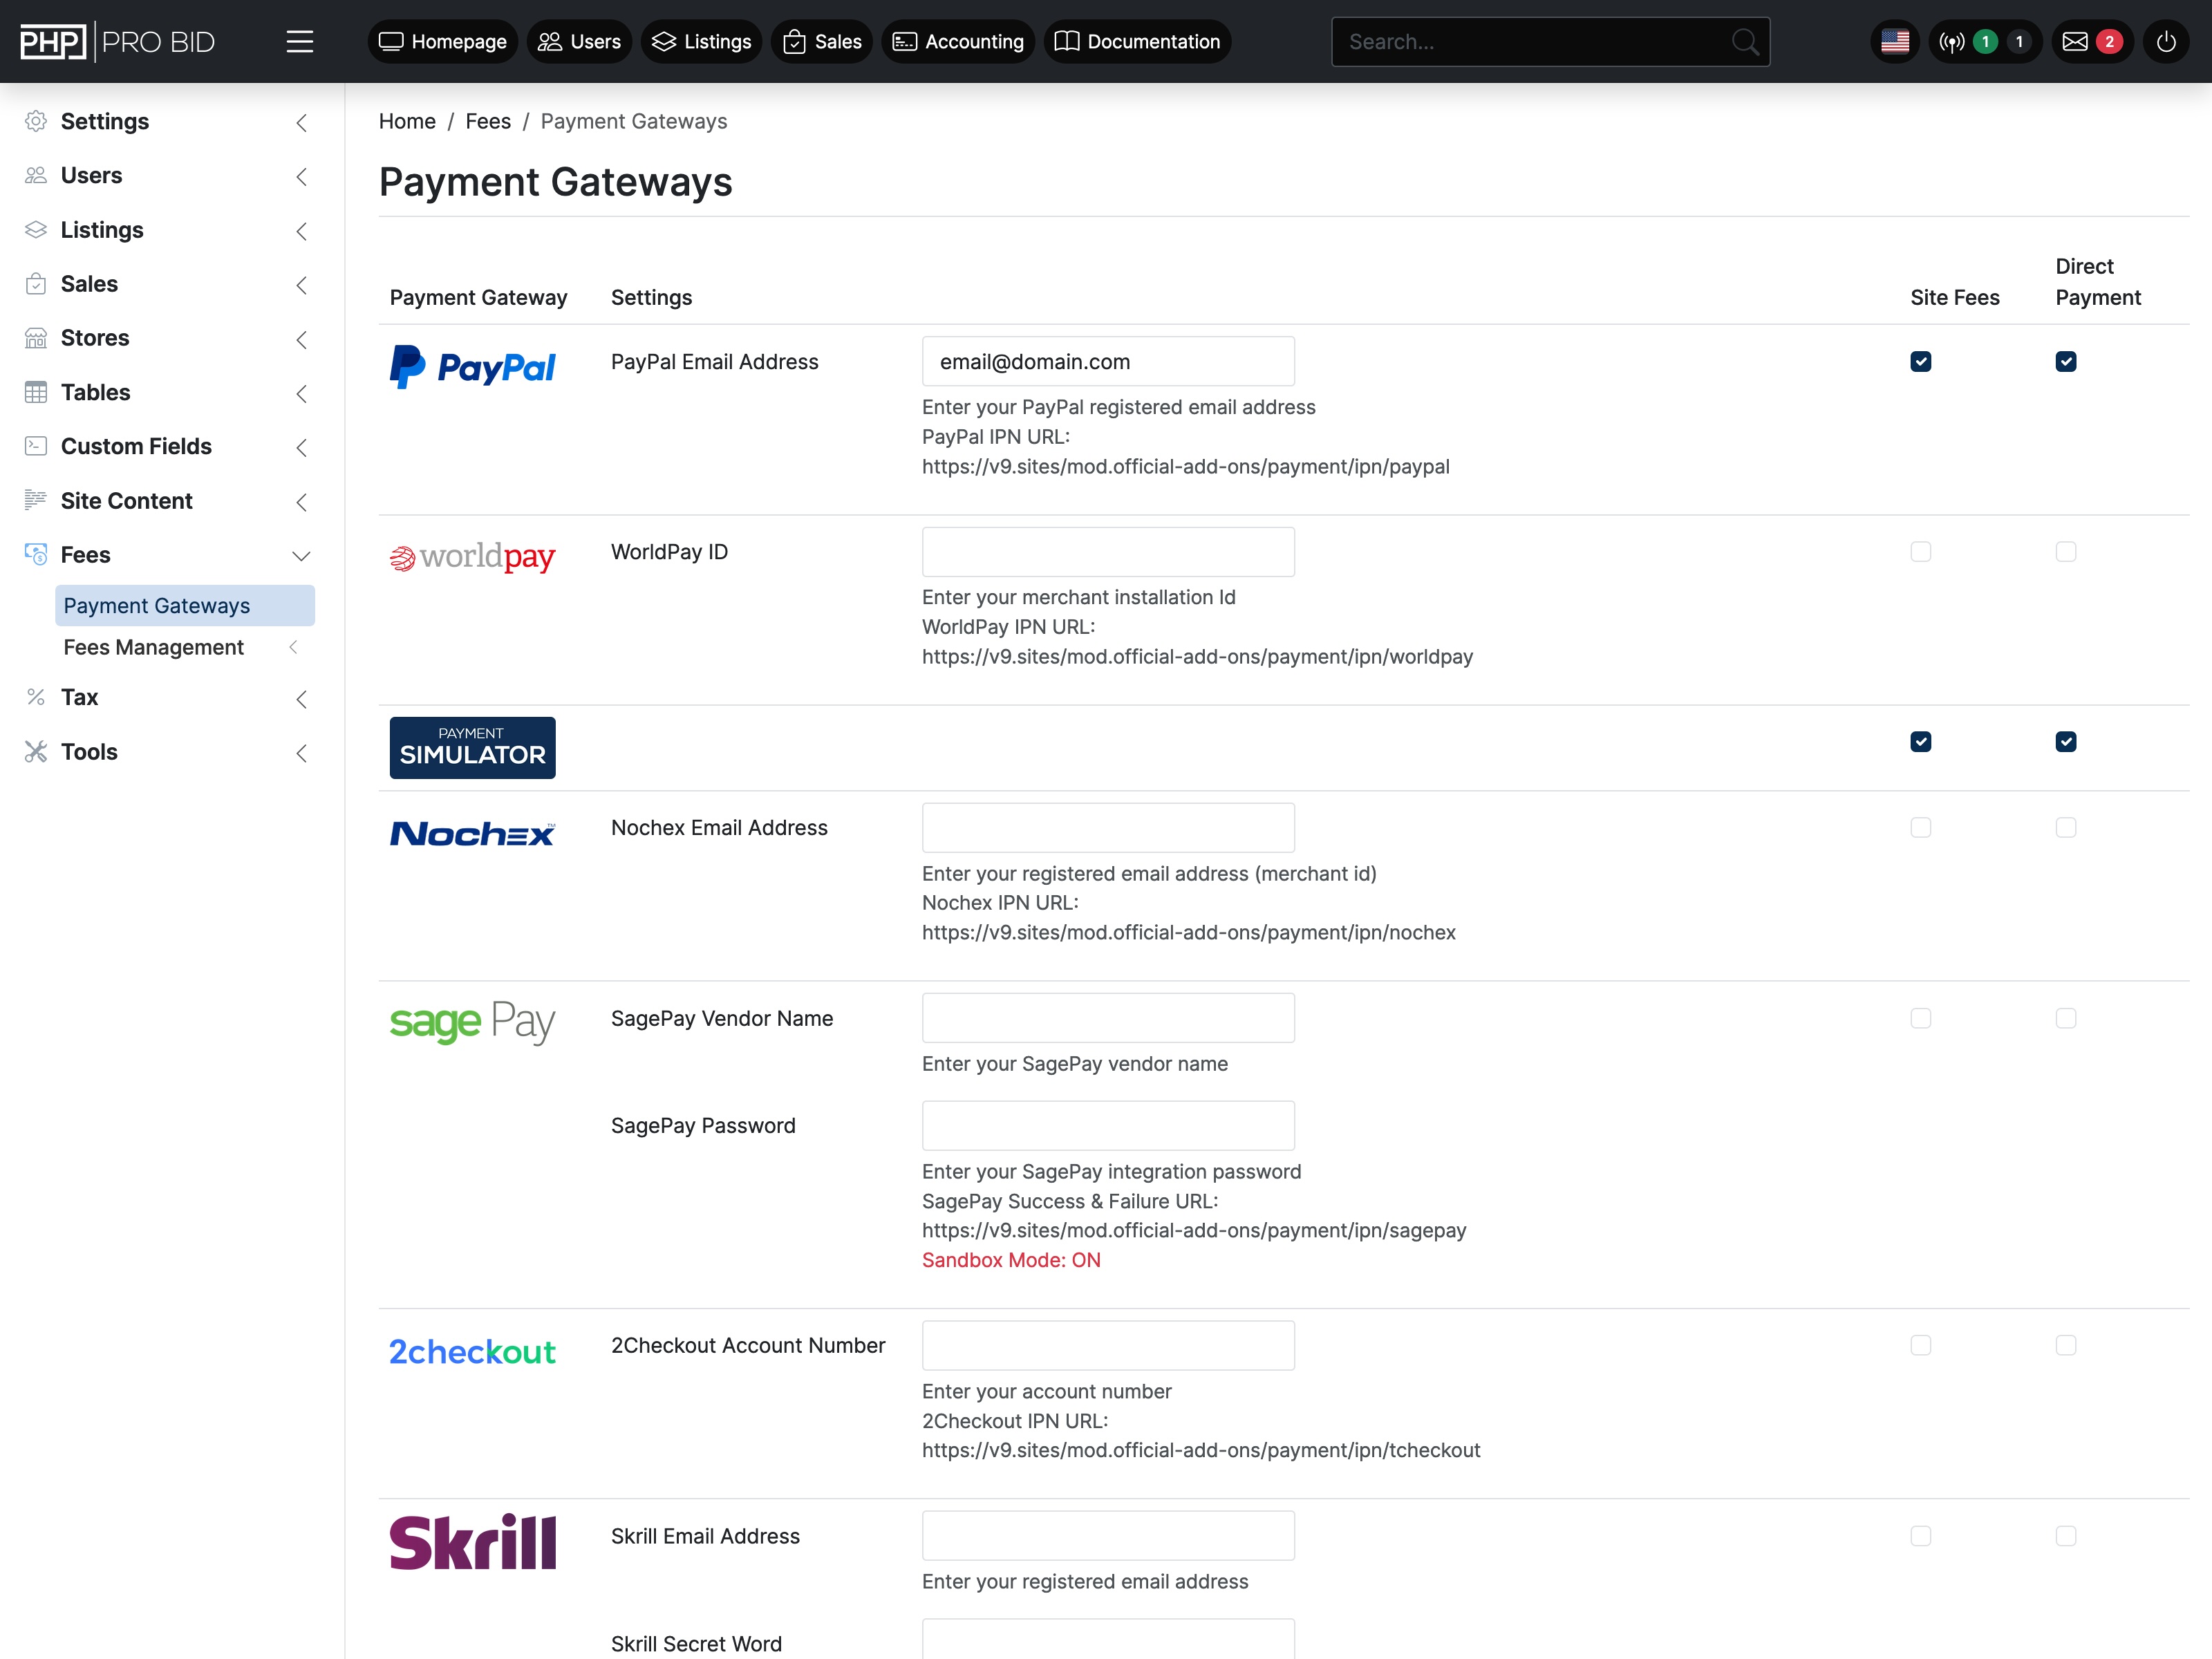Open the Accounting section from top navigation
Image resolution: width=2212 pixels, height=1659 pixels.
point(957,41)
